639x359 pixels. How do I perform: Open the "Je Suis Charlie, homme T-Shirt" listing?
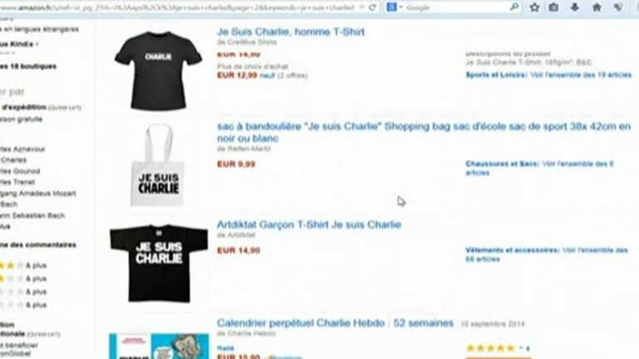pyautogui.click(x=290, y=32)
